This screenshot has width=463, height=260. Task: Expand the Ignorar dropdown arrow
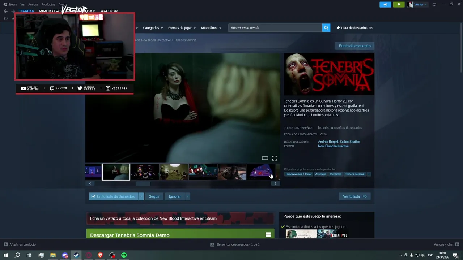point(187,196)
